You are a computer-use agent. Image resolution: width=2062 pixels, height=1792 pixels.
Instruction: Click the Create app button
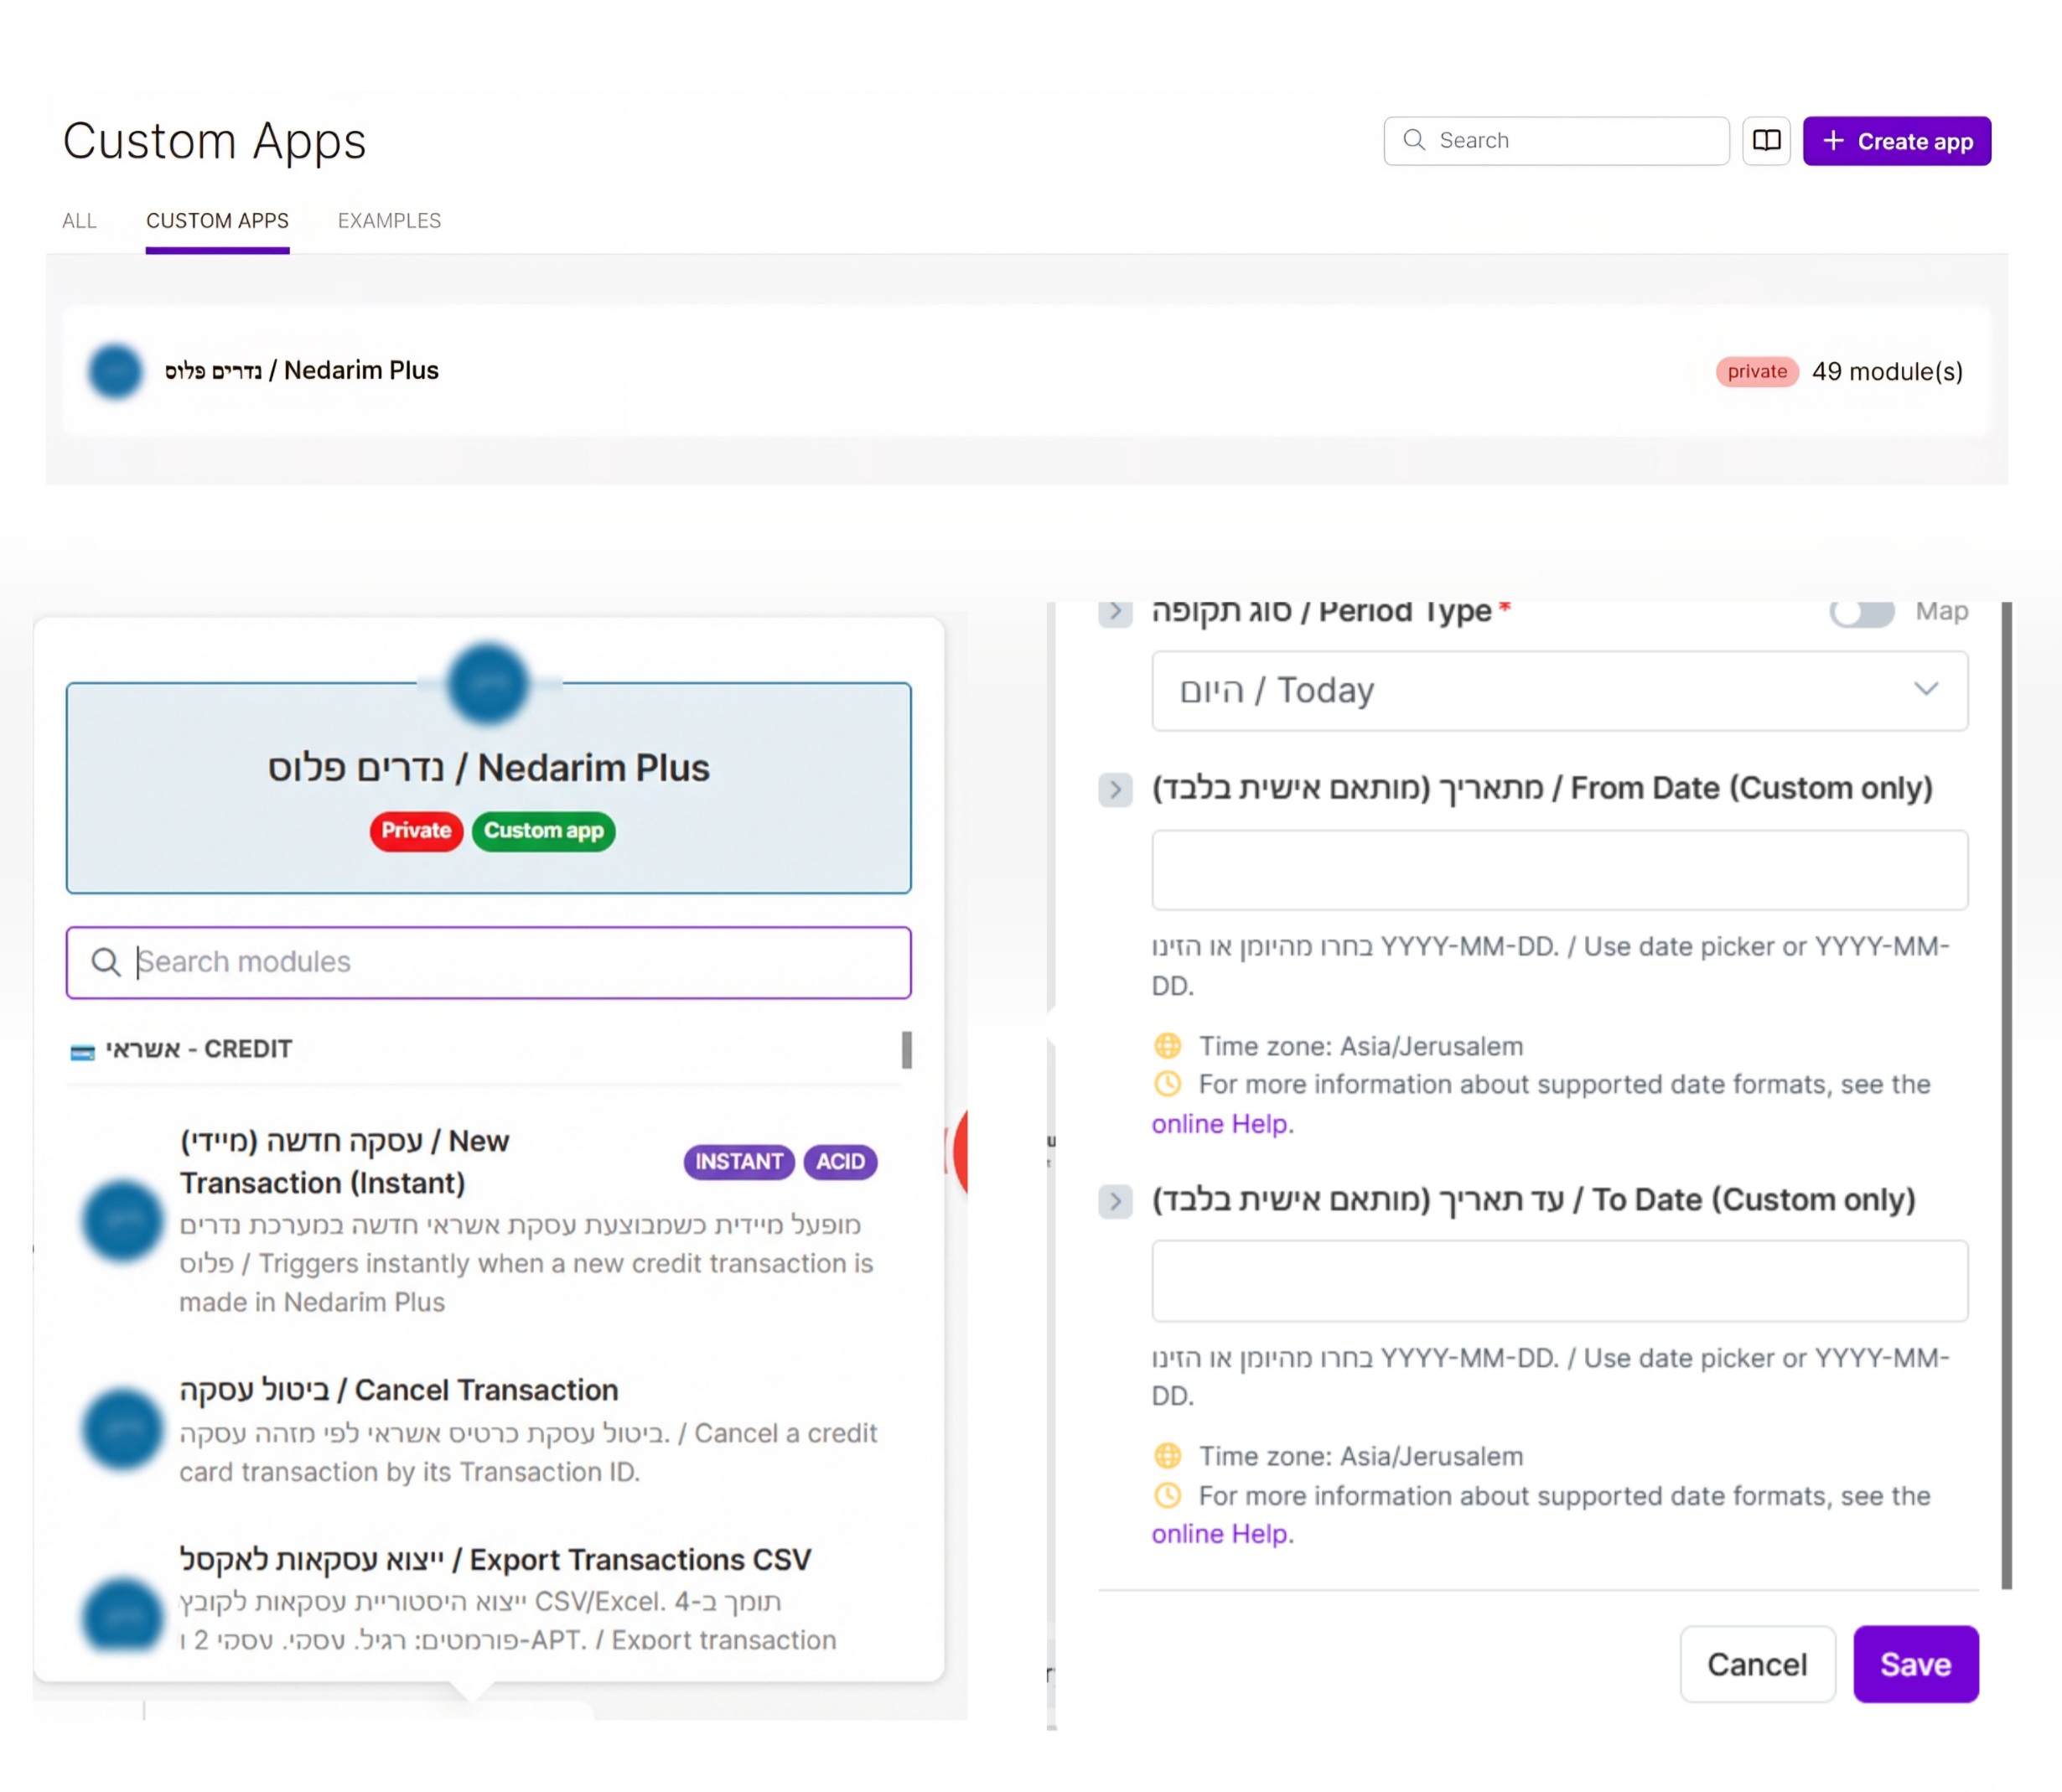pyautogui.click(x=1896, y=141)
